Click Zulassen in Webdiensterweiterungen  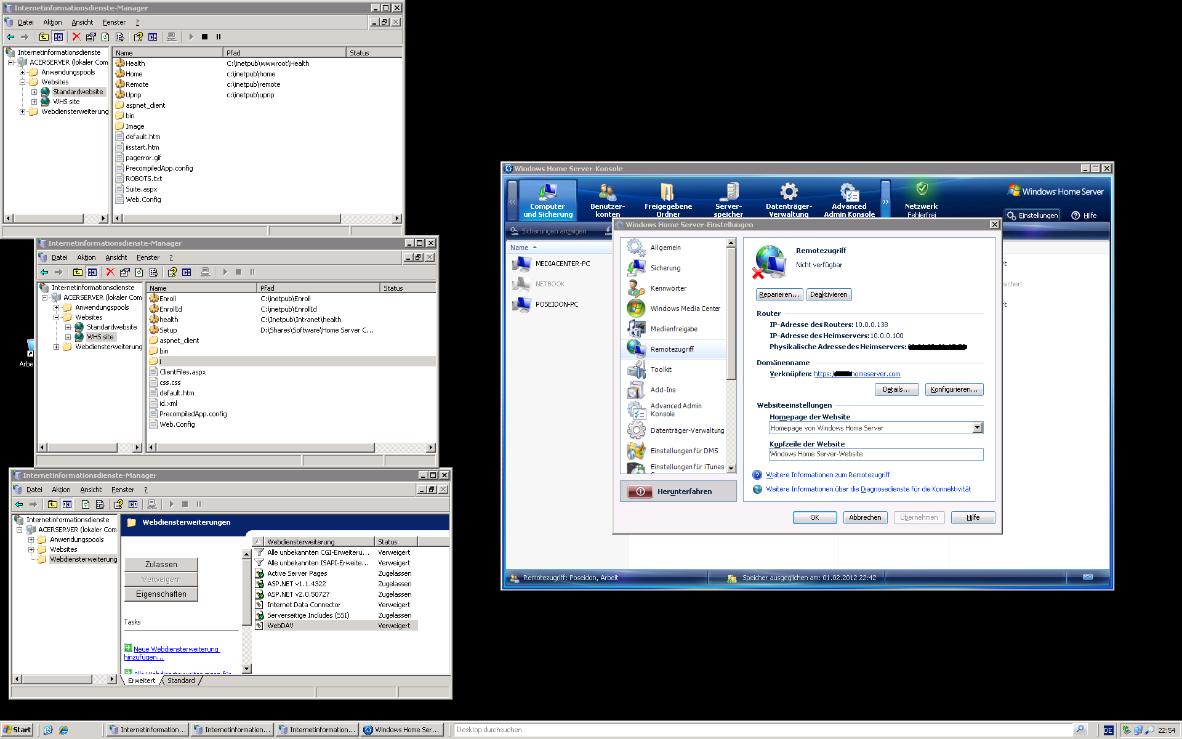click(161, 564)
